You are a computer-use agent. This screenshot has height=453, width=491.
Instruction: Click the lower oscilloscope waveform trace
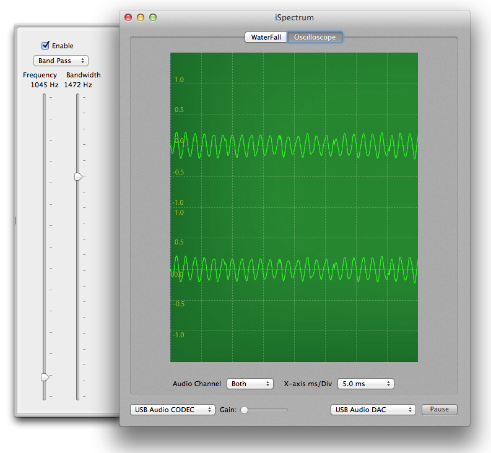(x=294, y=269)
